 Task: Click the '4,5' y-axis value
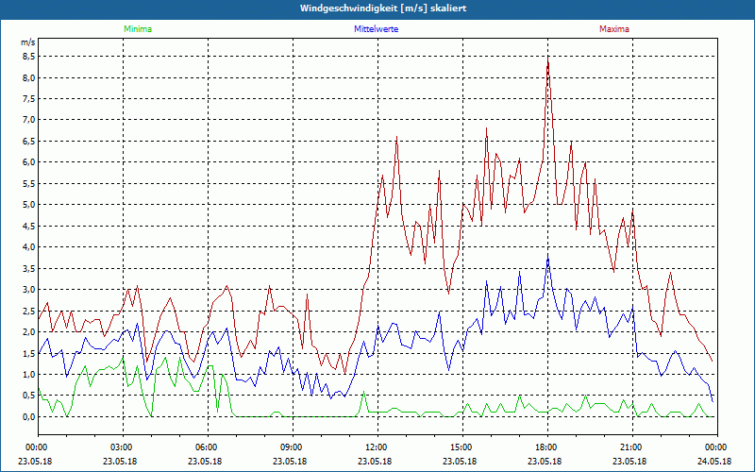tap(29, 226)
